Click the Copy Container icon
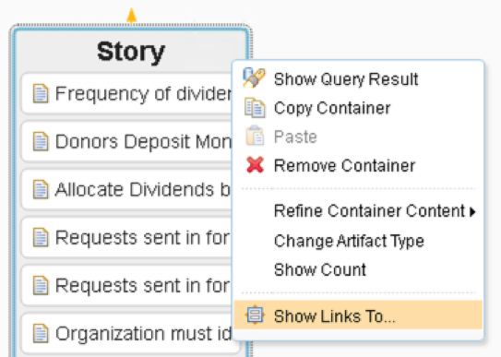Viewport: 501px width, 357px height. click(x=255, y=108)
